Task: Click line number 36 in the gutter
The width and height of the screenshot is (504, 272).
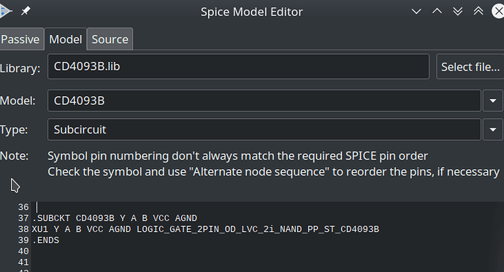Action: 23,207
